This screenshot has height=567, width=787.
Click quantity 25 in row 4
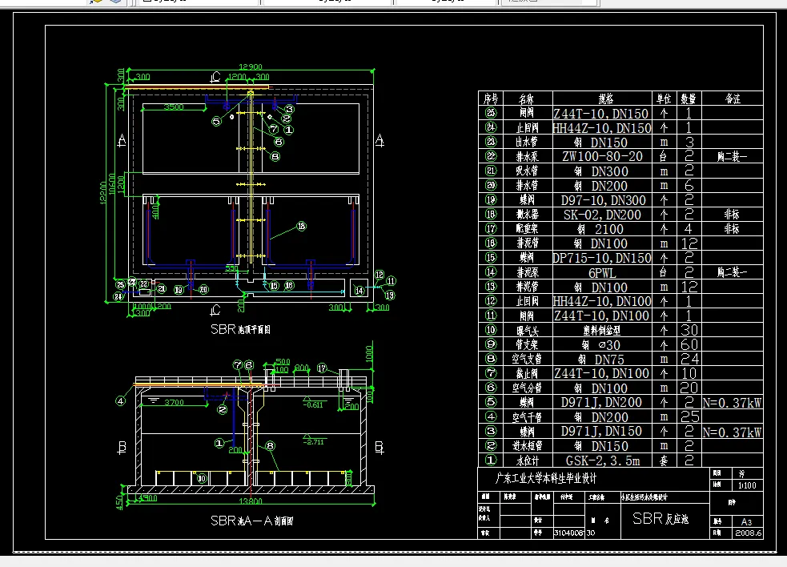point(689,416)
